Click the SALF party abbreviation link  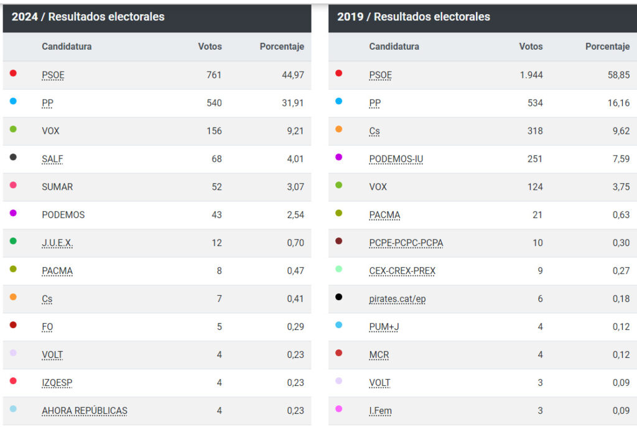pos(52,159)
